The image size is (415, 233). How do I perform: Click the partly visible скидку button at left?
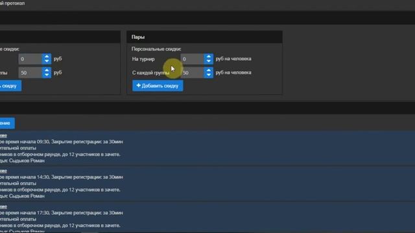point(10,86)
